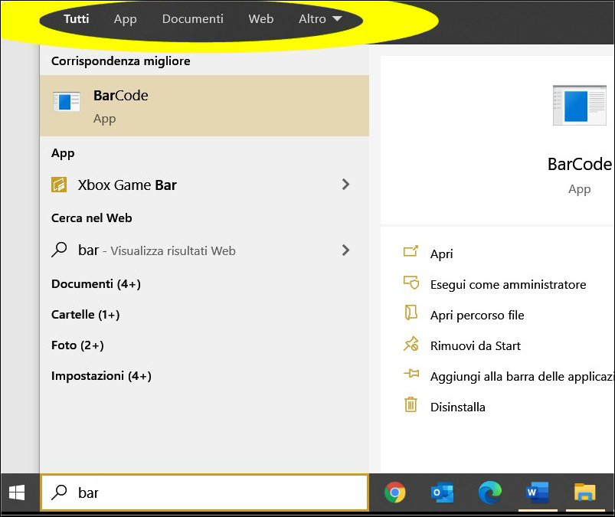Open Google Chrome from the taskbar

point(395,492)
